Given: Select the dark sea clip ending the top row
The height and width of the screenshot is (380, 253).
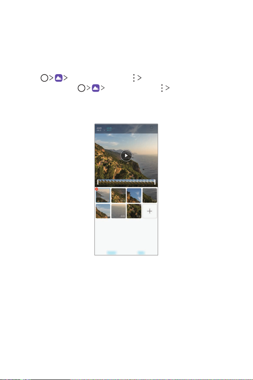Looking at the screenshot, I should click(x=150, y=196).
